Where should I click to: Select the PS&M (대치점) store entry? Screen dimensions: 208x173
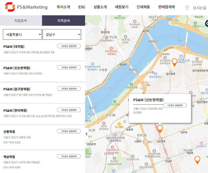(x=14, y=47)
